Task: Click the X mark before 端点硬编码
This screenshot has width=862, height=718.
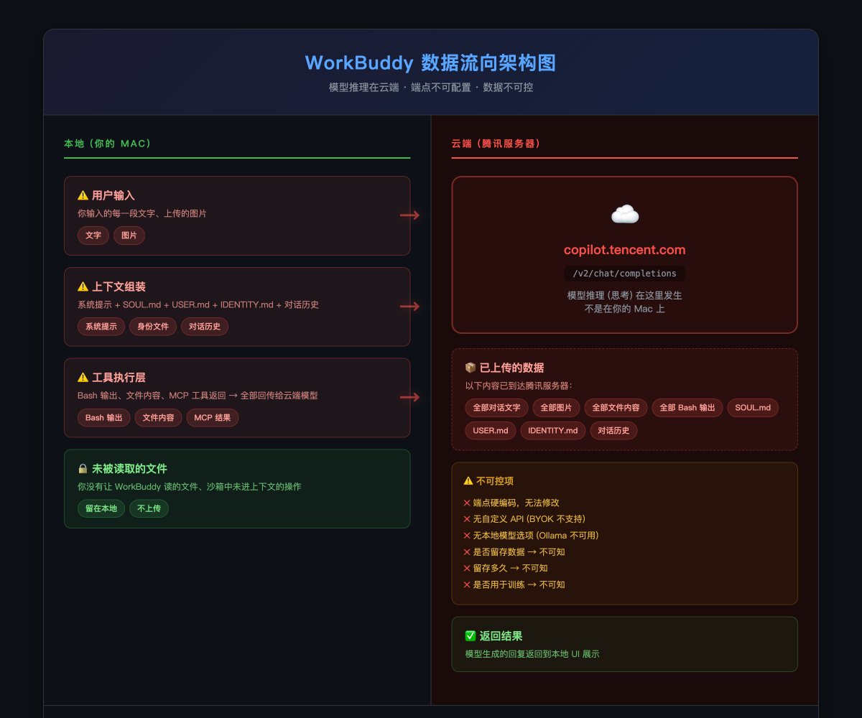Action: click(x=467, y=503)
